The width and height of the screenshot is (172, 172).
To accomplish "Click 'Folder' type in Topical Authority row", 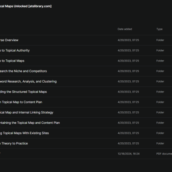I will pyautogui.click(x=160, y=50).
